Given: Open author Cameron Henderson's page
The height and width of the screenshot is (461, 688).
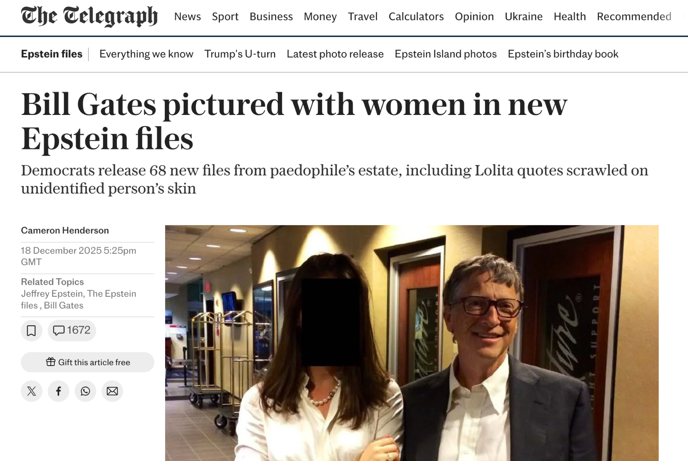Looking at the screenshot, I should click(65, 230).
